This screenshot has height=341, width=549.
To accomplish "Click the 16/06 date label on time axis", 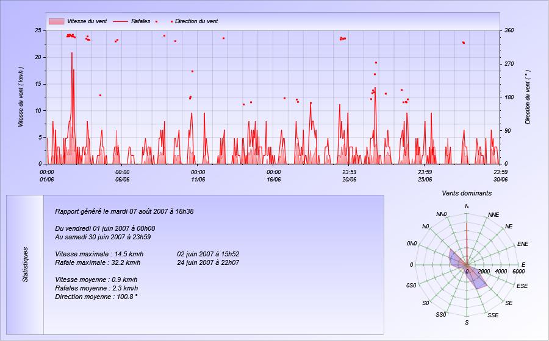I will tap(273, 179).
